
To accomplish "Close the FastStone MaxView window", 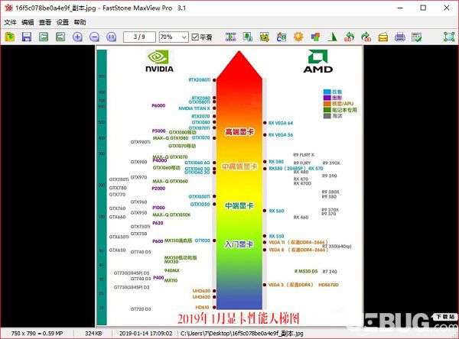I will coord(447,8).
